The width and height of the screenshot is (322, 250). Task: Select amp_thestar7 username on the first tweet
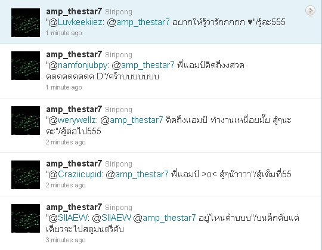click(x=74, y=12)
